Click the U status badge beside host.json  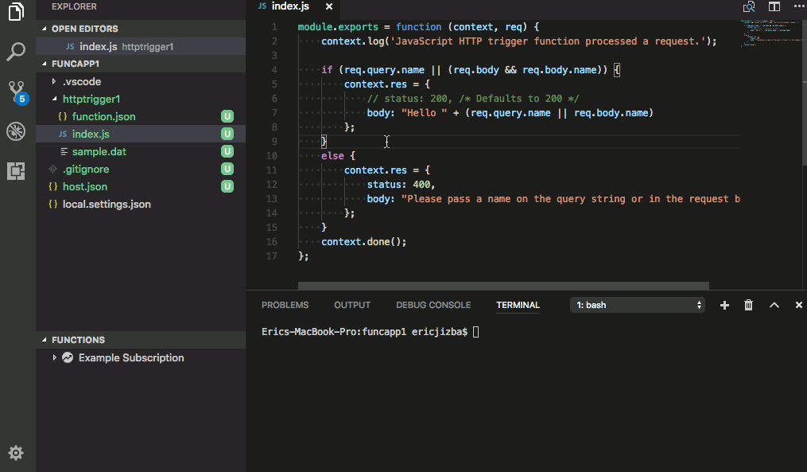227,186
